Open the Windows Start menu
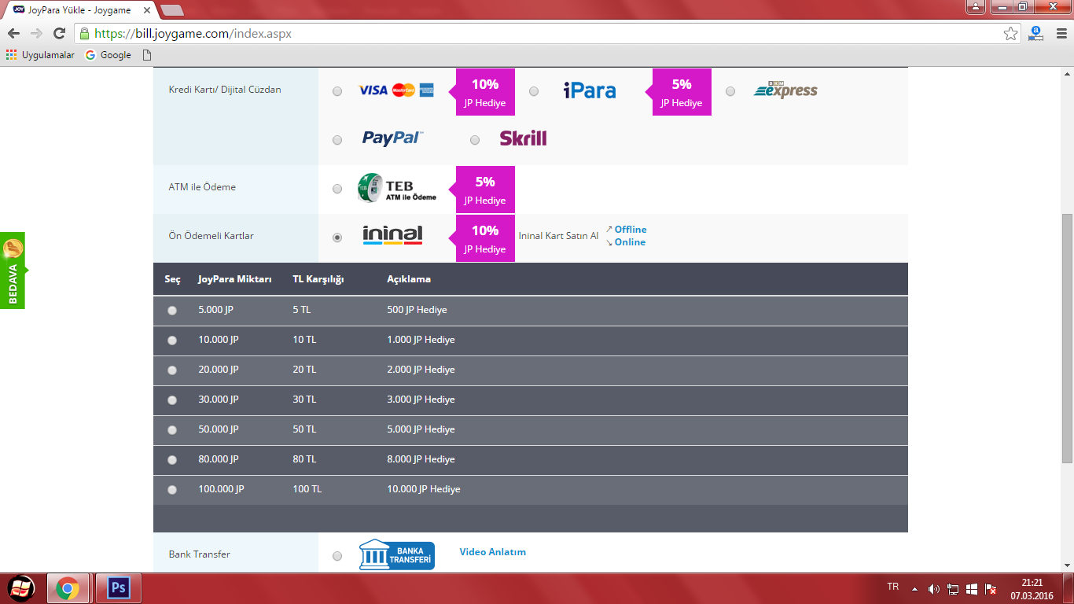Image resolution: width=1074 pixels, height=604 pixels. 20,588
